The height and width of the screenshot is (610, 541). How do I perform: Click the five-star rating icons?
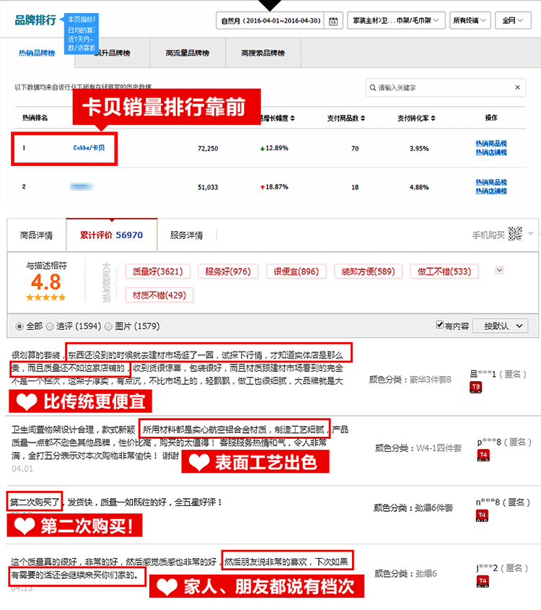coord(46,297)
